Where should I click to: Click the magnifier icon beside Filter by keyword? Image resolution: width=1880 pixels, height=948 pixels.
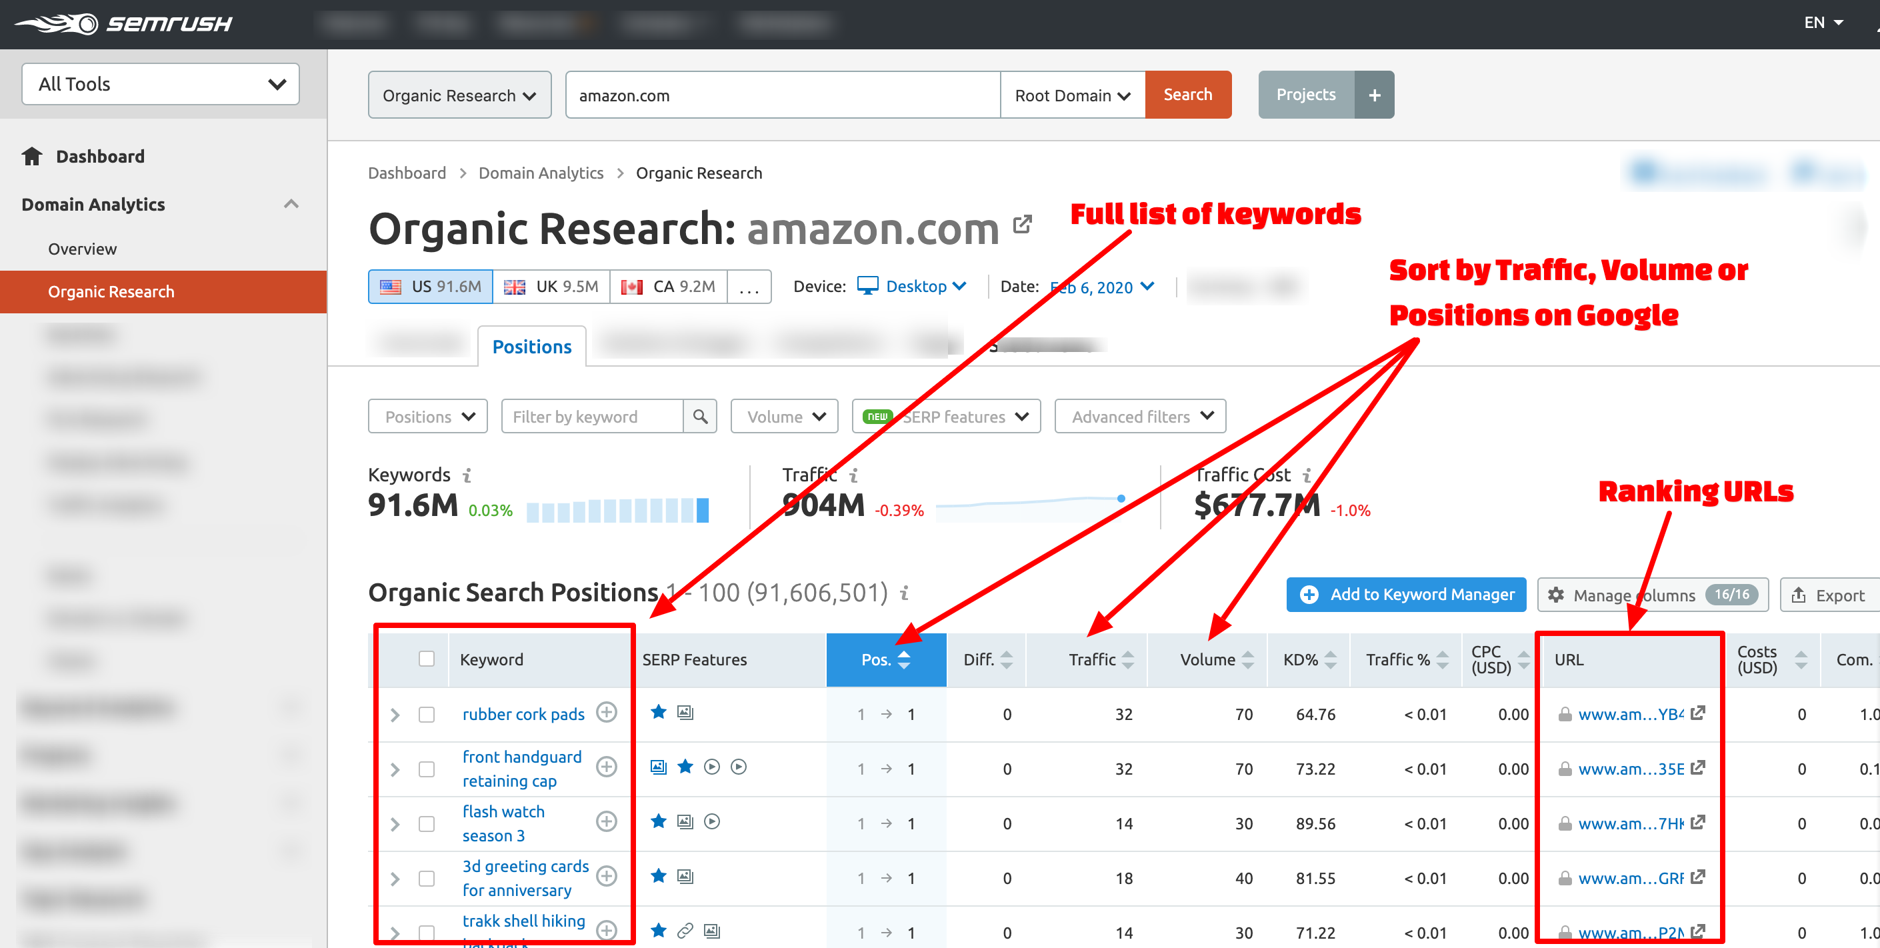[x=699, y=417]
